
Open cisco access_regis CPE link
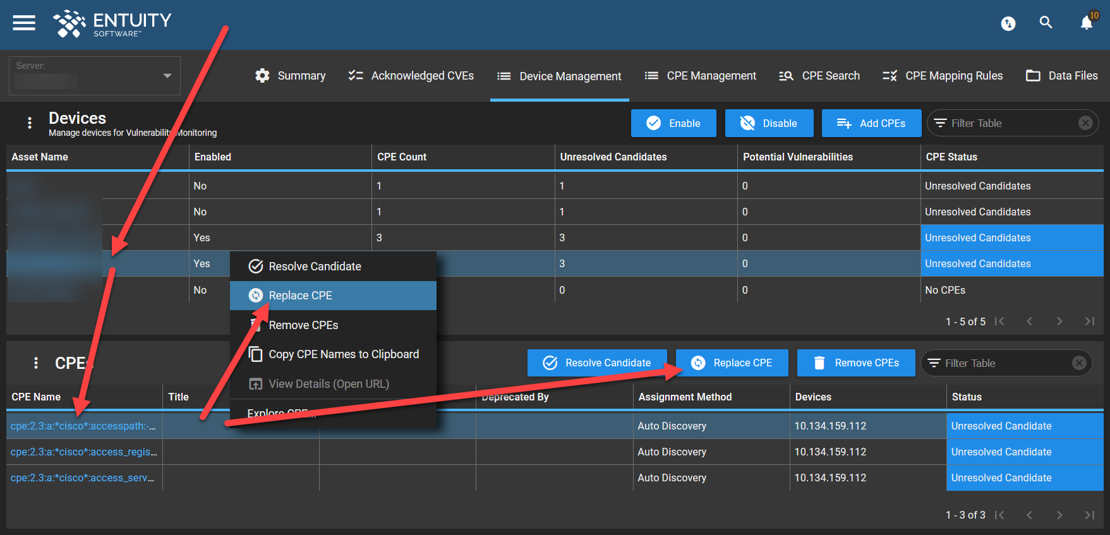83,452
